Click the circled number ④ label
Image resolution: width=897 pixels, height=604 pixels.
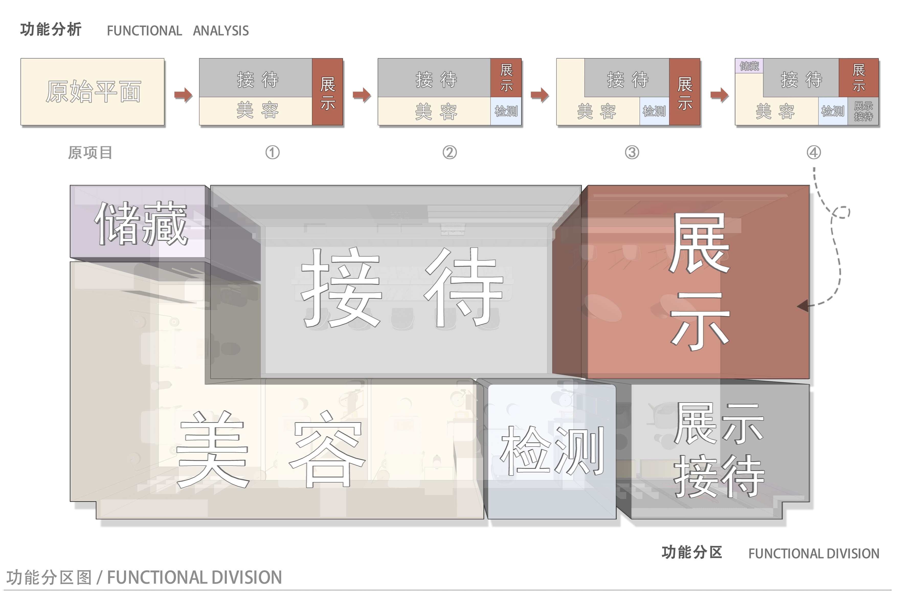813,153
